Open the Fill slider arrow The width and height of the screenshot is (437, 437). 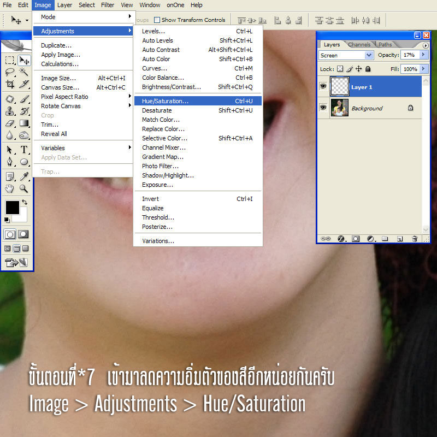423,69
